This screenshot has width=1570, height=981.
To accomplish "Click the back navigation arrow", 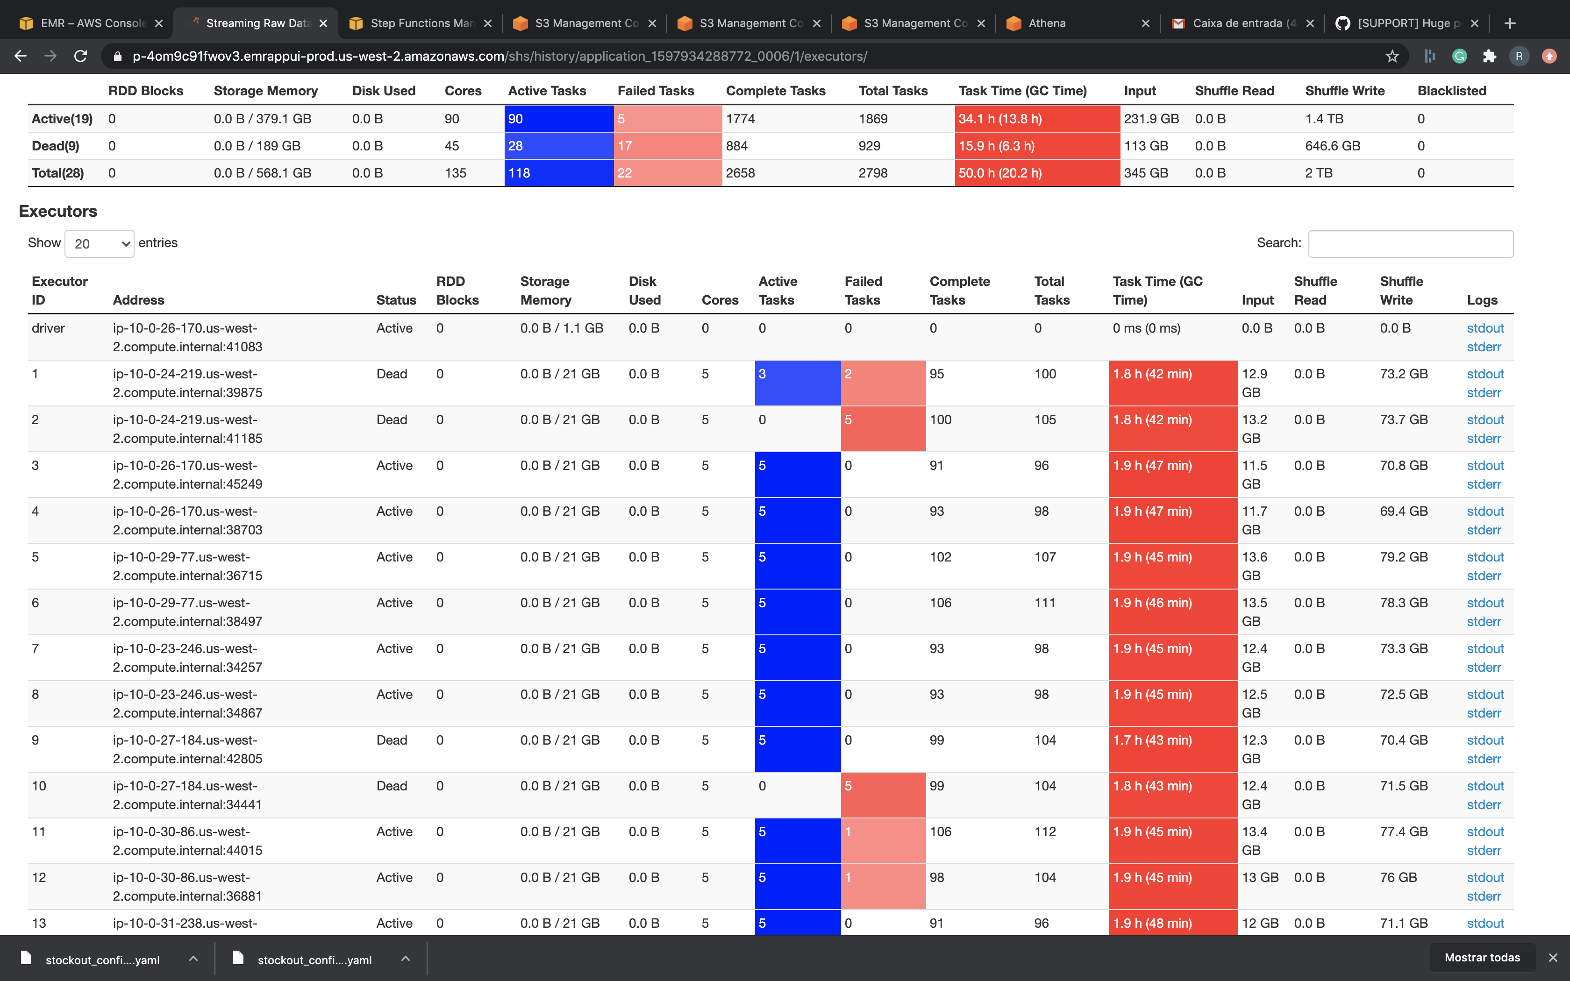I will coord(20,57).
